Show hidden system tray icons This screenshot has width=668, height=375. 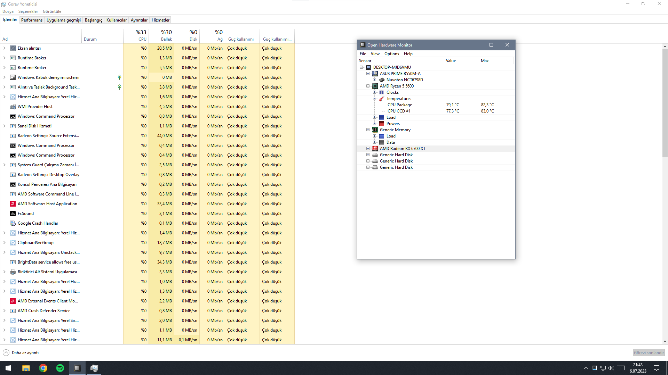[586, 368]
